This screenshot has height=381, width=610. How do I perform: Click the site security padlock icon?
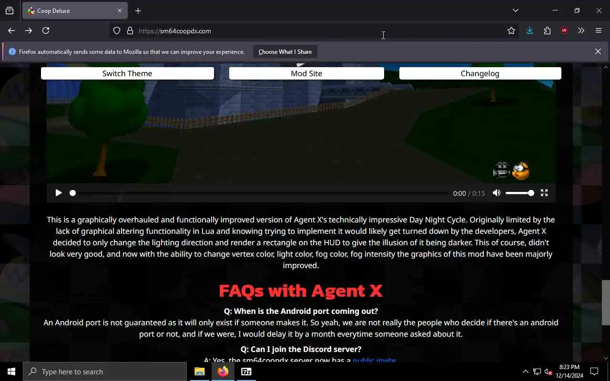pos(130,30)
